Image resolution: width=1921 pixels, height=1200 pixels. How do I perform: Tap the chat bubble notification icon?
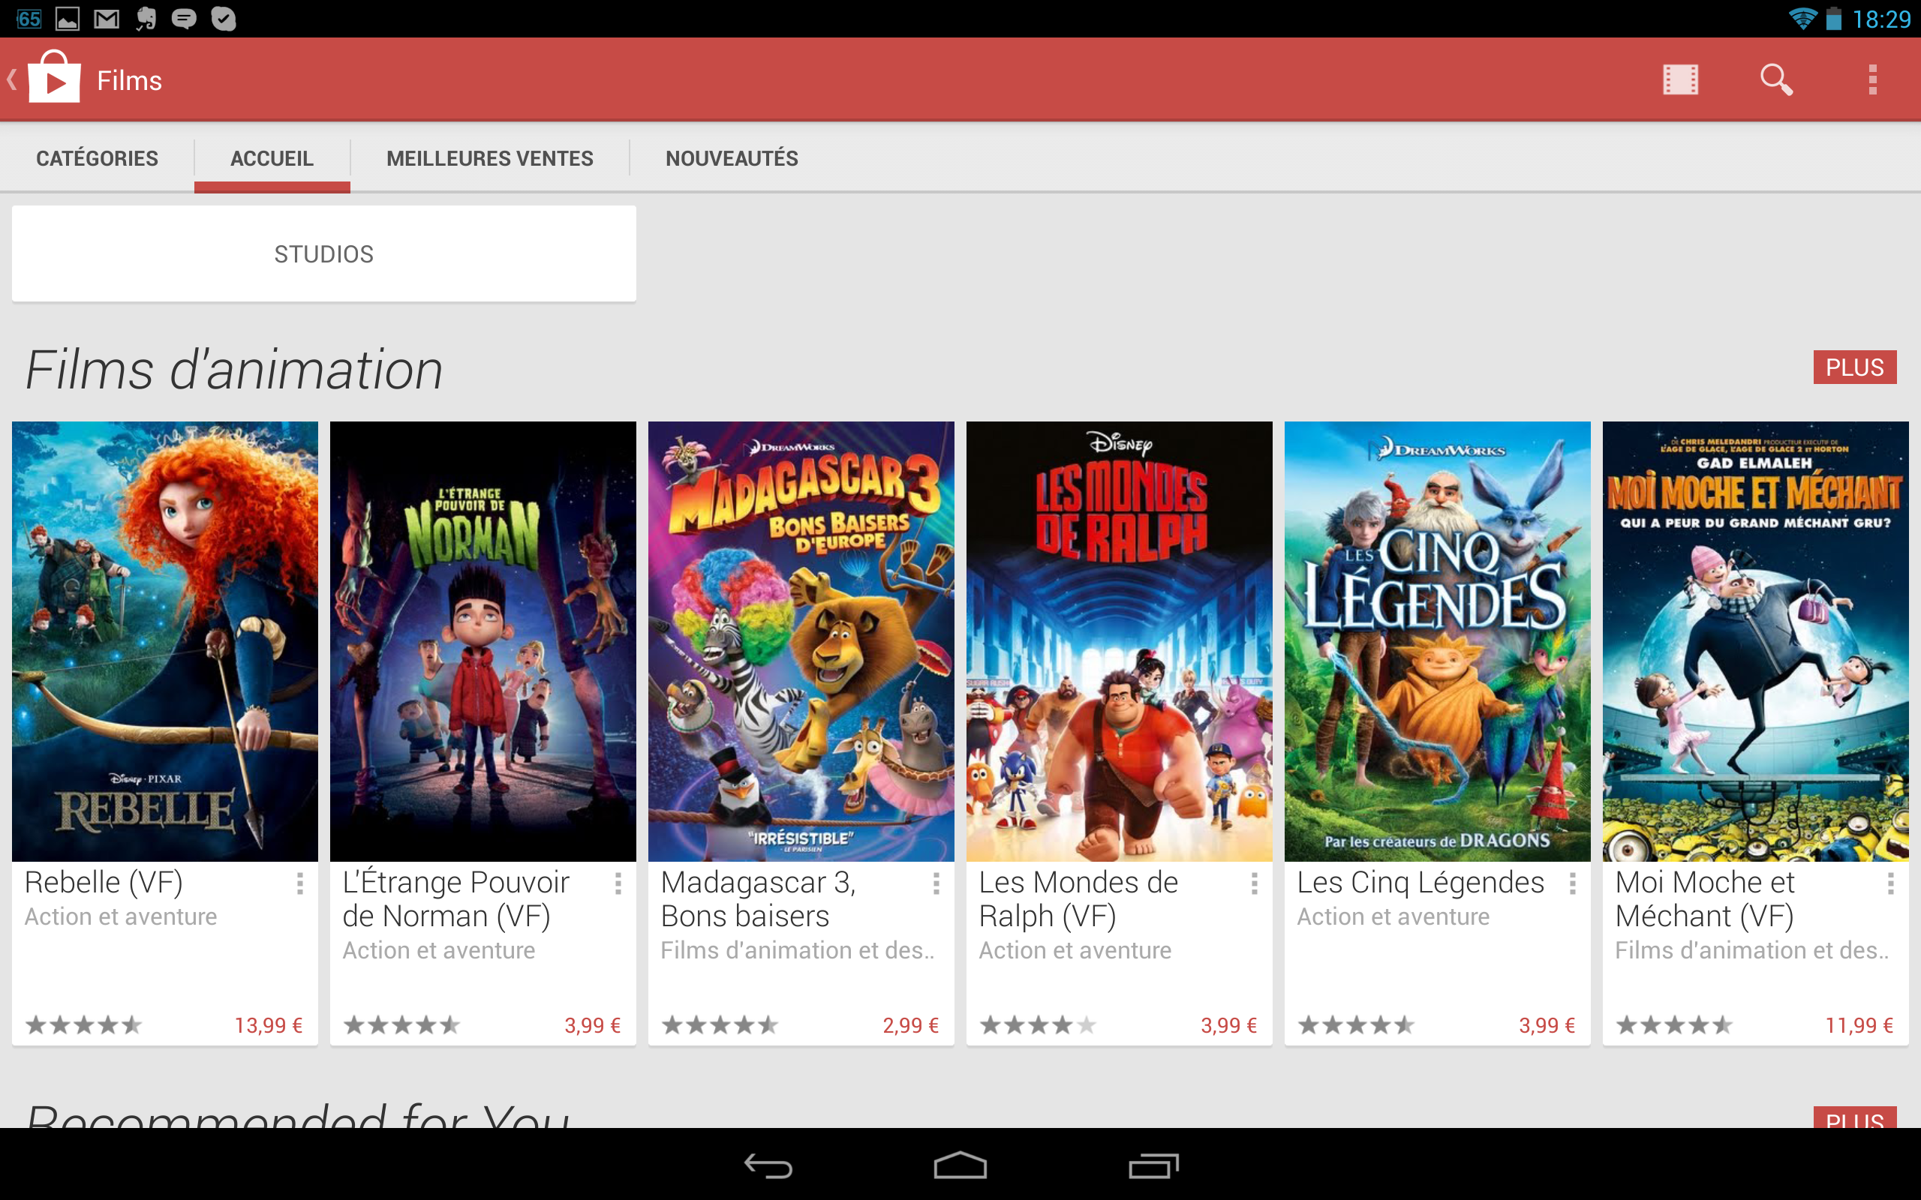(184, 18)
